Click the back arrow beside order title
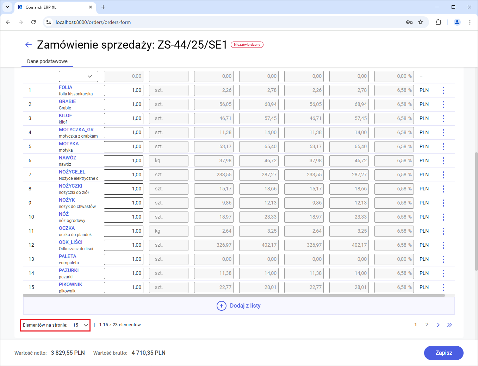This screenshot has height=366, width=478. [29, 45]
